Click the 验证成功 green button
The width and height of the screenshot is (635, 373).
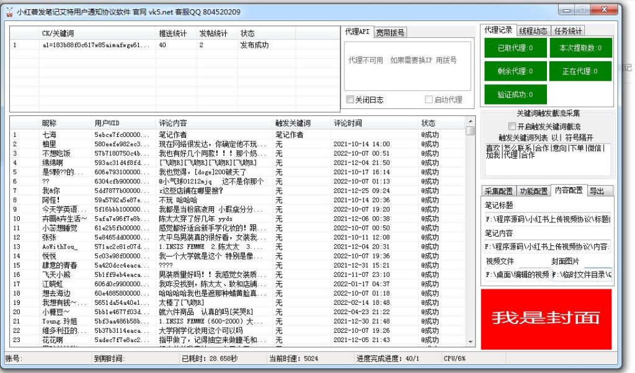(513, 94)
